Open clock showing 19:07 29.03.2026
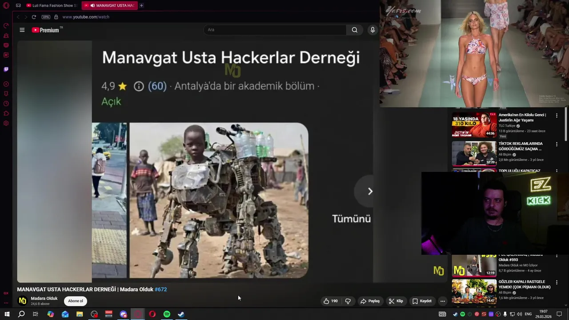 click(x=544, y=314)
